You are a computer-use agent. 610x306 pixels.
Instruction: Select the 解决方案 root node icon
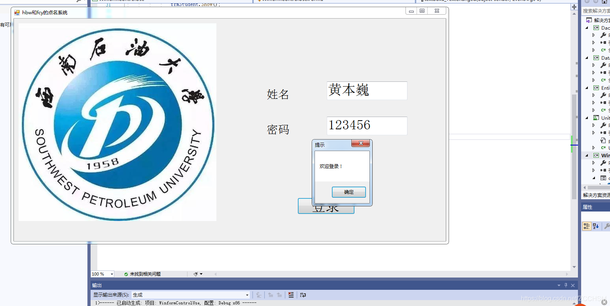pyautogui.click(x=589, y=20)
